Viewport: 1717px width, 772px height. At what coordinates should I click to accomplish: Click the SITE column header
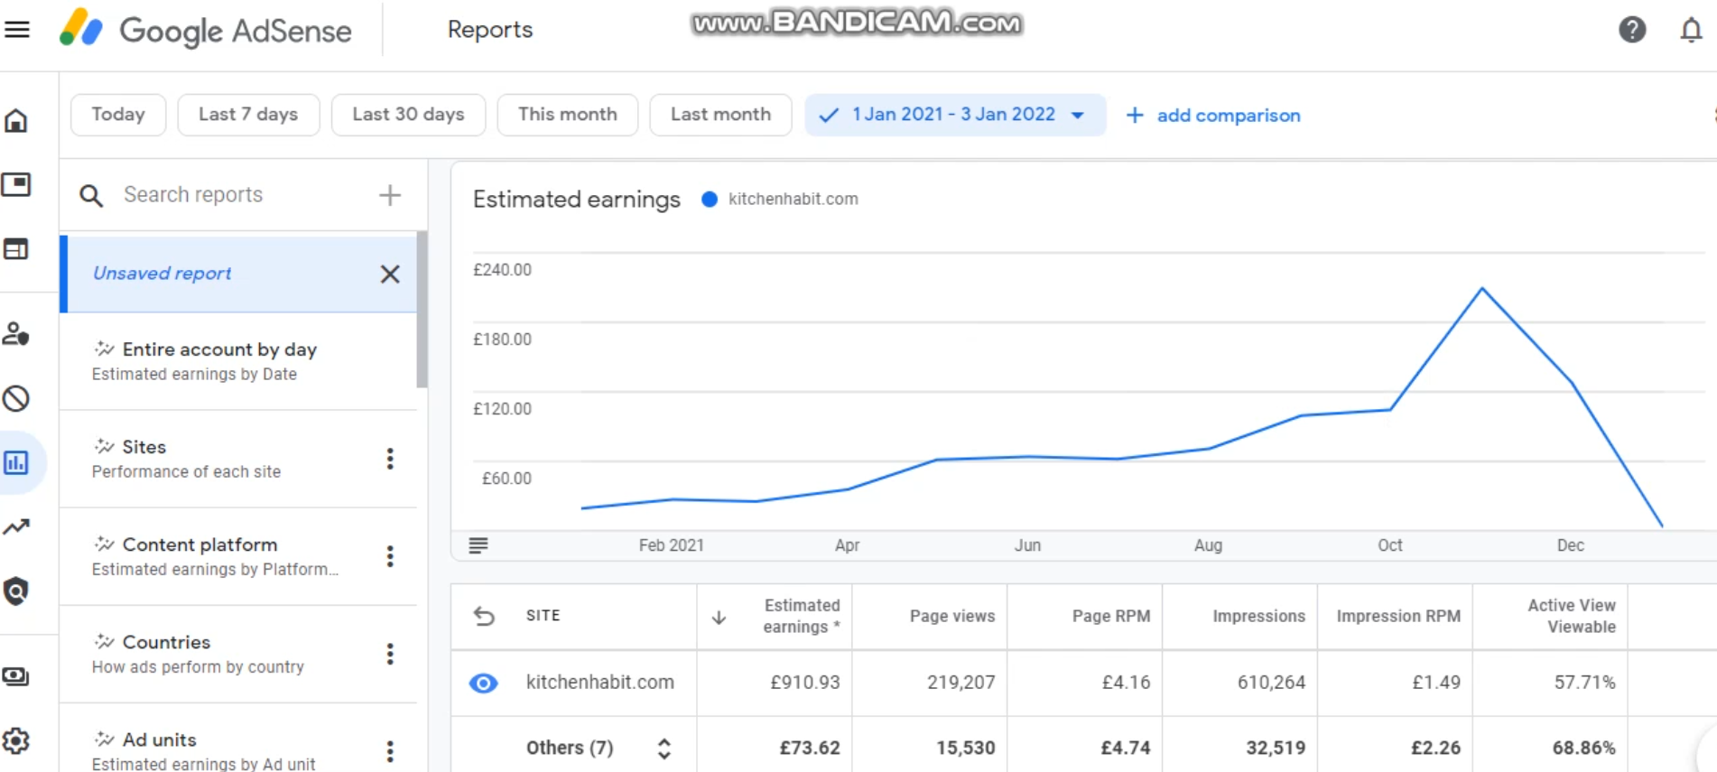point(543,616)
